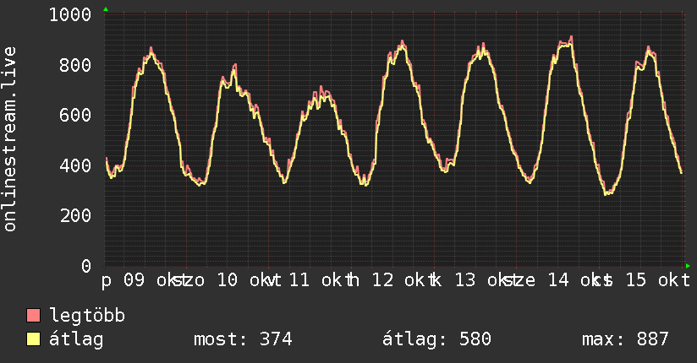This screenshot has height=363, width=697.
Task: Click the most: 374 value
Action: [x=243, y=339]
